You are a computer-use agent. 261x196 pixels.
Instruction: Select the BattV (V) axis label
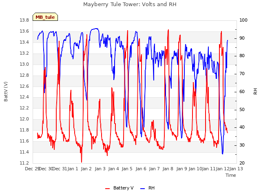tap(6, 91)
